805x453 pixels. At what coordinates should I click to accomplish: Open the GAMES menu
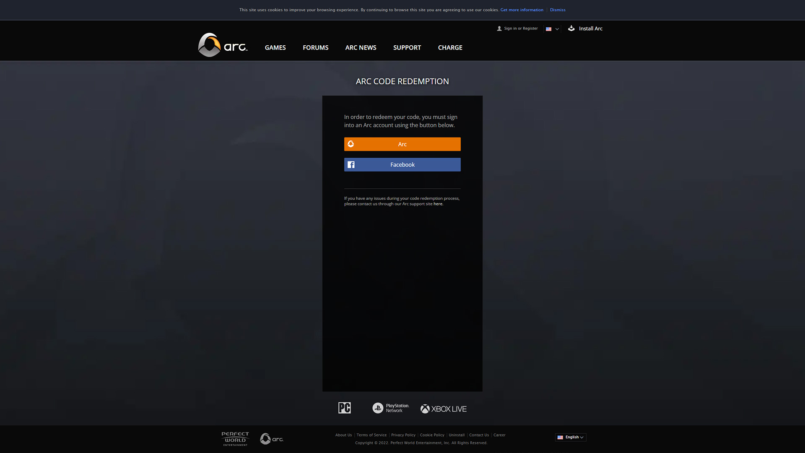click(x=275, y=47)
